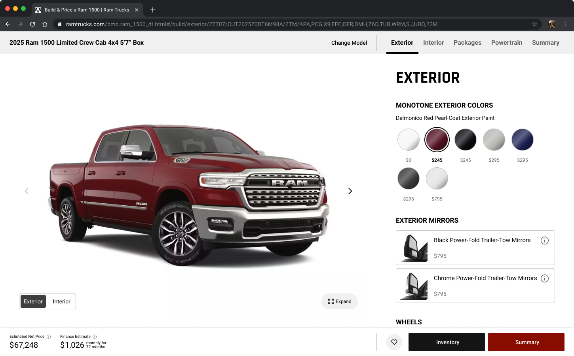574x356 pixels.
Task: Click the EXTERIOR MIRRORS heading
Action: click(x=427, y=220)
